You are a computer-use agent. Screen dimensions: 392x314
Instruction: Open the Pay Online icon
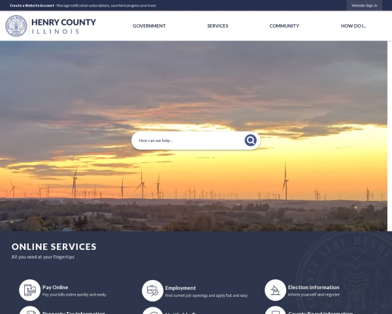(30, 290)
